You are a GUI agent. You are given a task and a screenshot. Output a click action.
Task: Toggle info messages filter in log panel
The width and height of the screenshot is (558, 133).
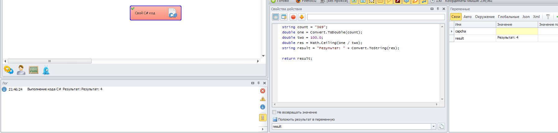click(x=263, y=107)
